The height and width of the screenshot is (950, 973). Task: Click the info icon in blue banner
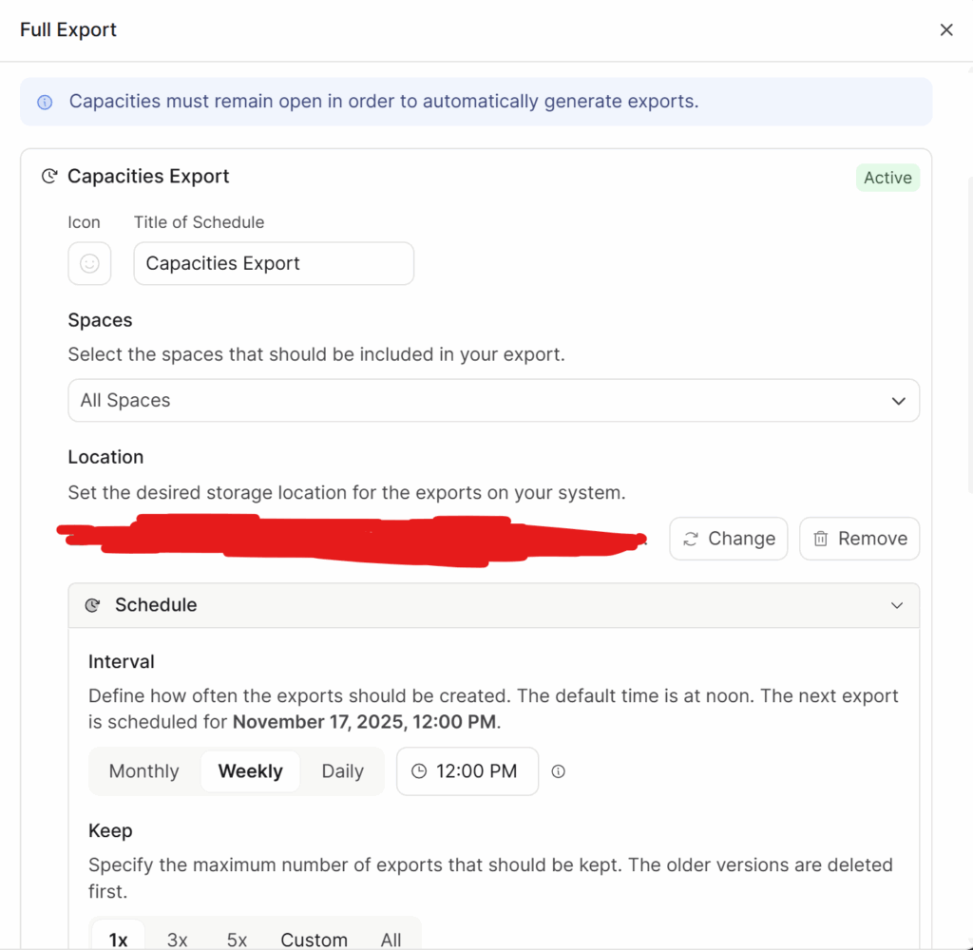[45, 102]
